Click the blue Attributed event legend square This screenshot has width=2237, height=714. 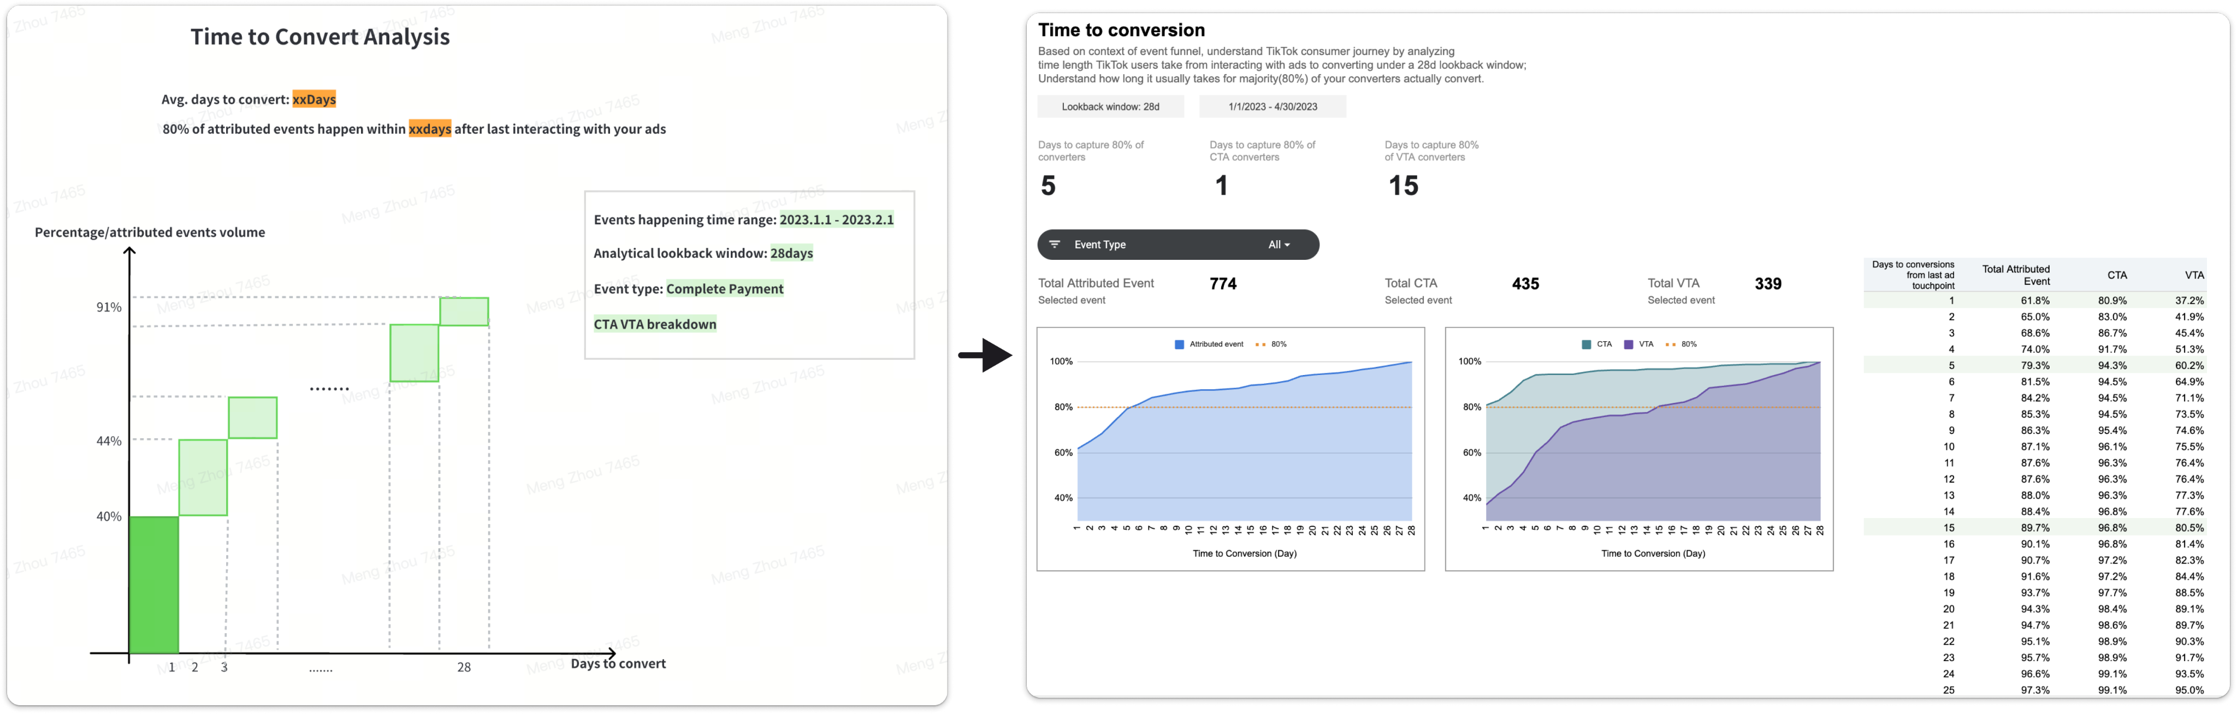point(1179,344)
